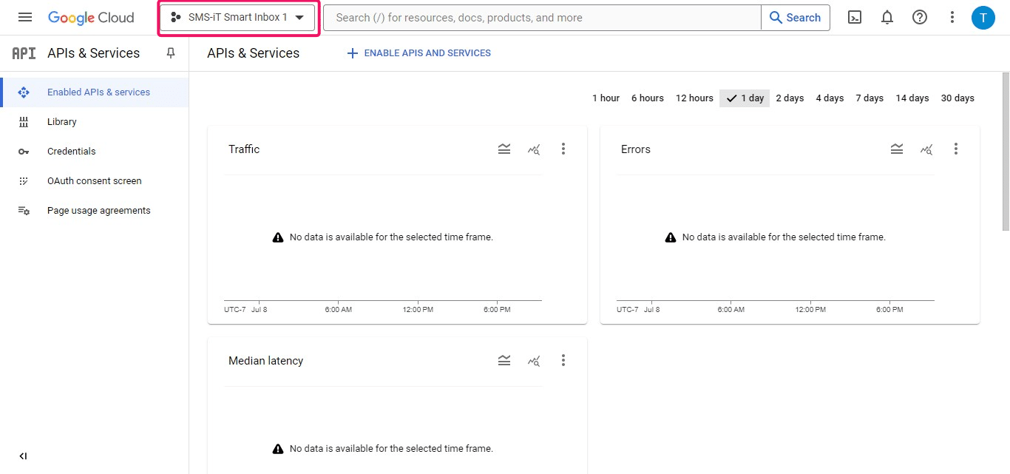Open the OAuth consent screen page
Screen dimensions: 1010x474
95,180
